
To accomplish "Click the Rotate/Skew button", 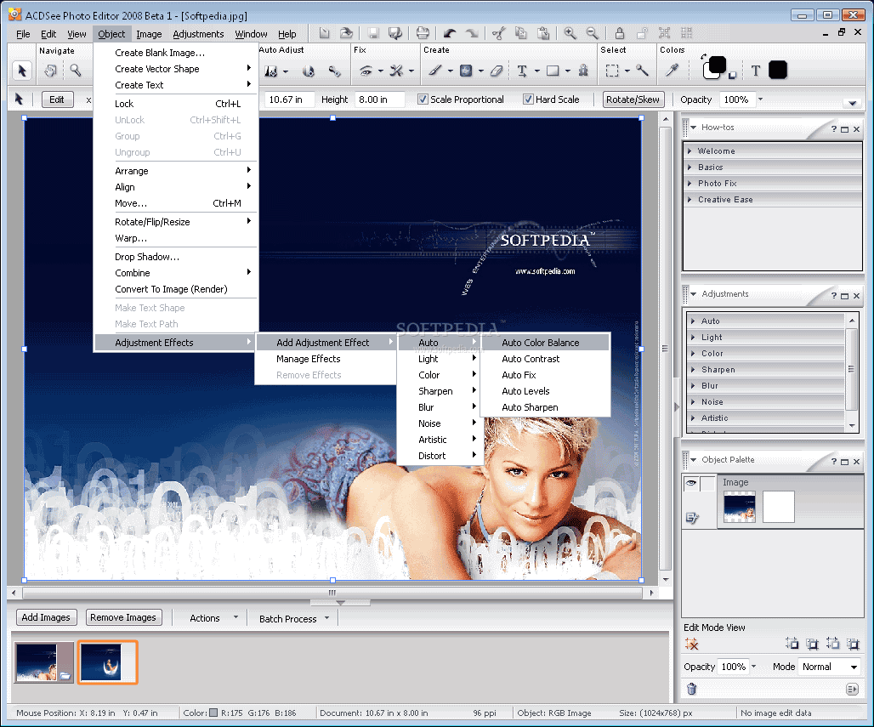I will pos(633,99).
